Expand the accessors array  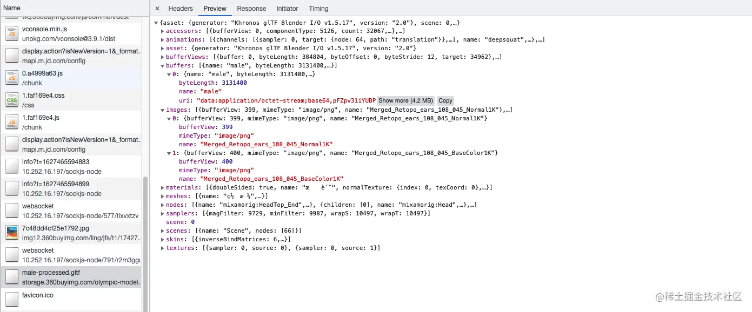[x=163, y=31]
